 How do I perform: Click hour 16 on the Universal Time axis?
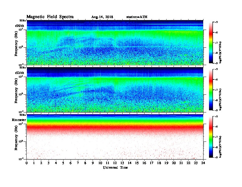144,163
